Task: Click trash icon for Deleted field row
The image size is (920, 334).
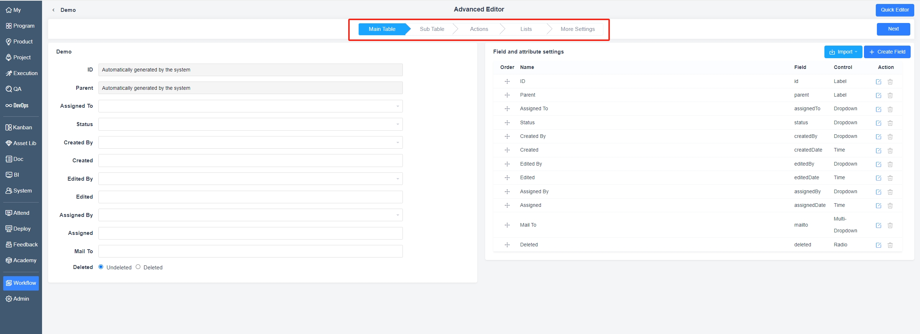Action: click(890, 245)
